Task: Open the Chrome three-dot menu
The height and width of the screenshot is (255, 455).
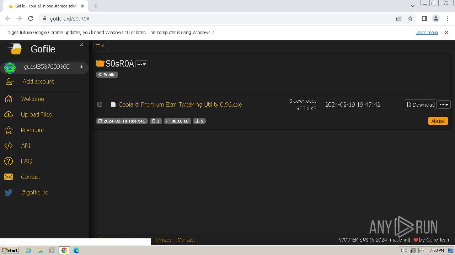Action: coord(447,18)
